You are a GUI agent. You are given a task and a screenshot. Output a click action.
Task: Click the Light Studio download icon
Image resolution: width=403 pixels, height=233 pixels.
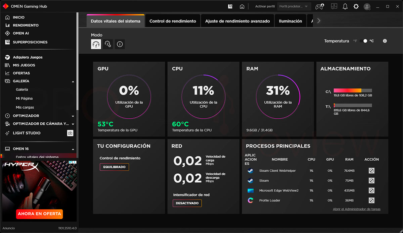(x=70, y=133)
